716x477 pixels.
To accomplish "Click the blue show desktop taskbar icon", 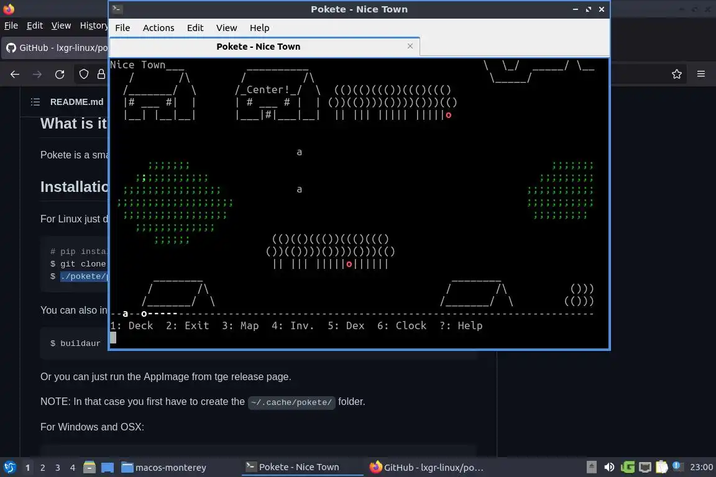I will pyautogui.click(x=108, y=467).
